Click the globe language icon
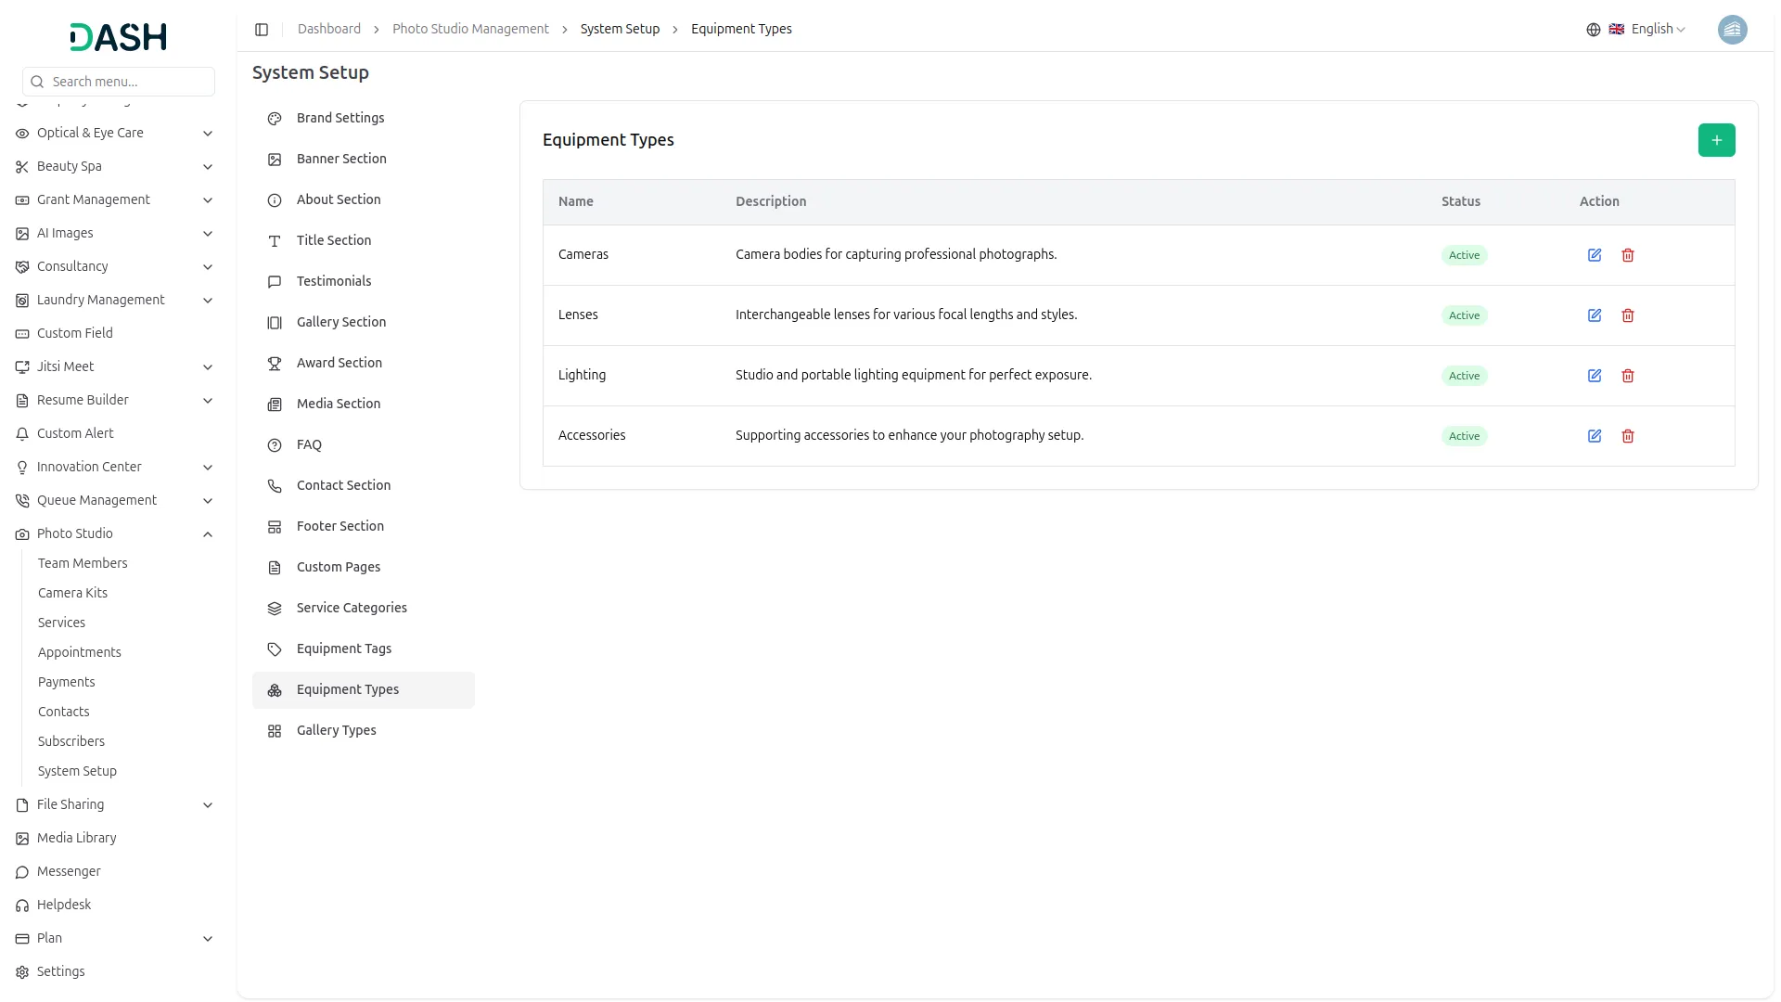Screen dimensions: 1781x1002 coord(1594,30)
